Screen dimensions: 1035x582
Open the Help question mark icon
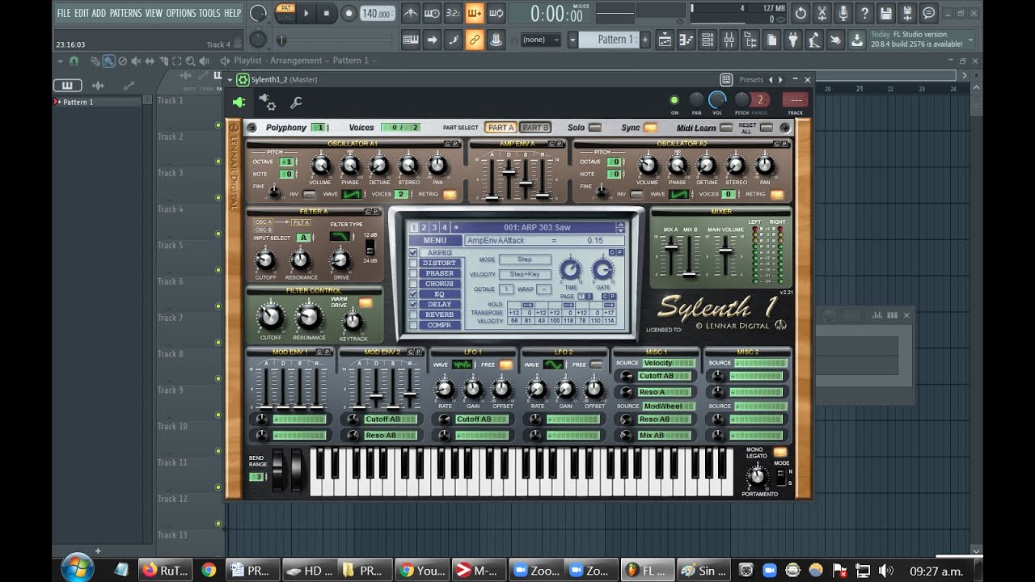[864, 13]
